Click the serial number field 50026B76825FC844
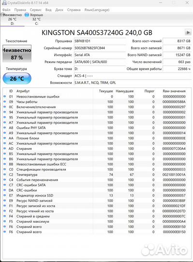Screen dimensions: 193x262 100,48
